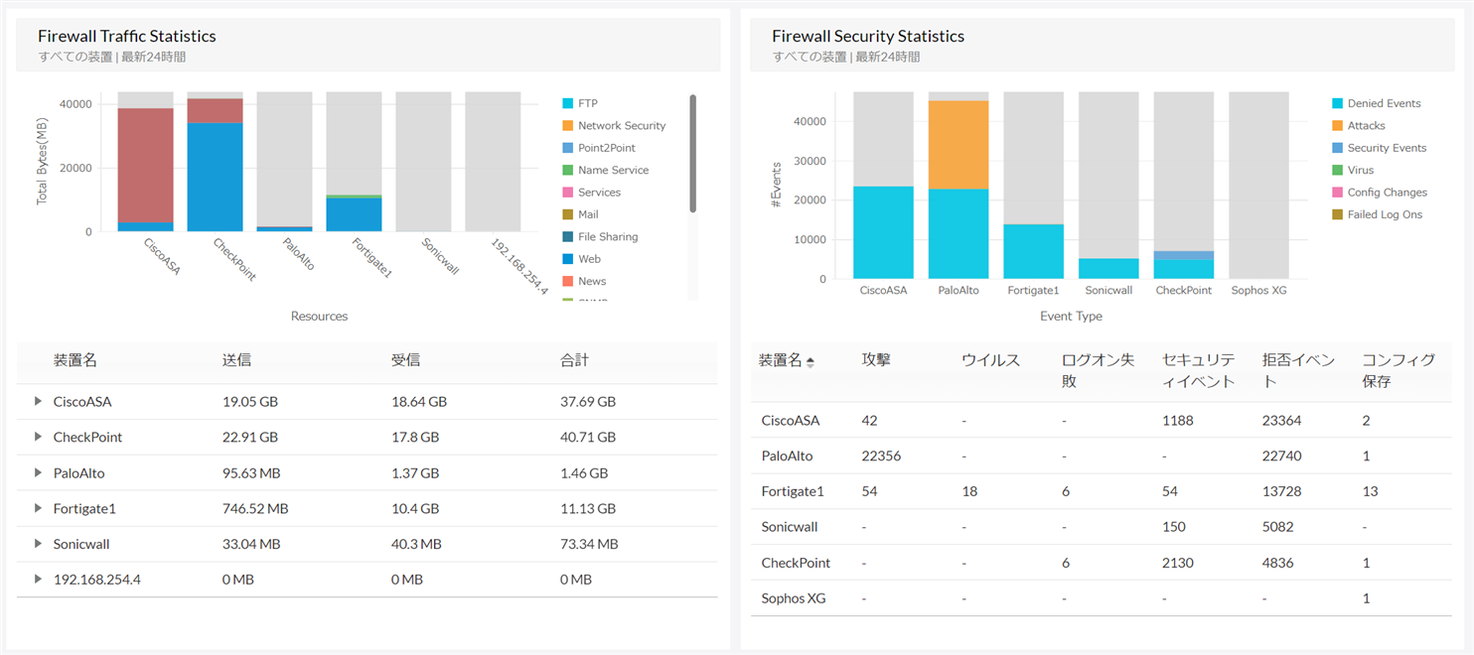
Task: Click the CheckPoint blue Web traffic bar
Action: [215, 177]
